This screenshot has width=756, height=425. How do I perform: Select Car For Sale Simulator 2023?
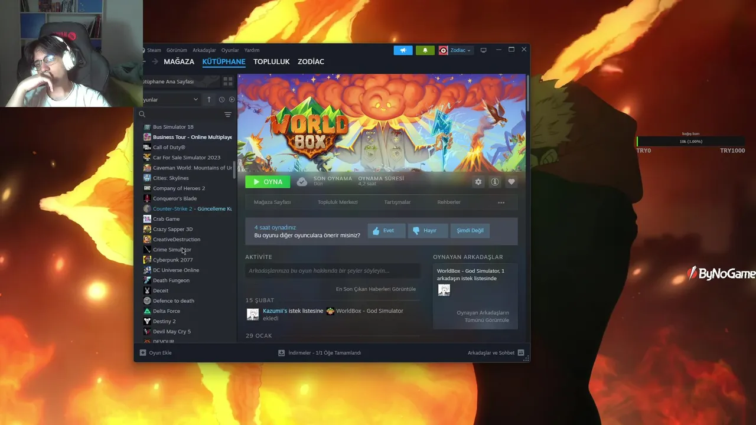click(185, 158)
